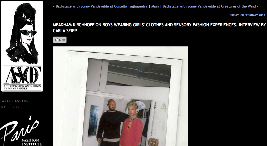Click the Paris Fashion Institute script logo

pyautogui.click(x=21, y=131)
